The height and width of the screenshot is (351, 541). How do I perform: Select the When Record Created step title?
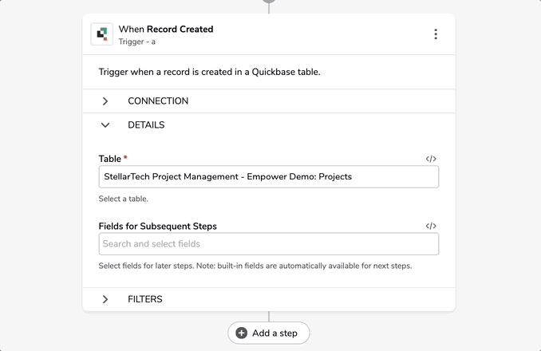pyautogui.click(x=166, y=30)
